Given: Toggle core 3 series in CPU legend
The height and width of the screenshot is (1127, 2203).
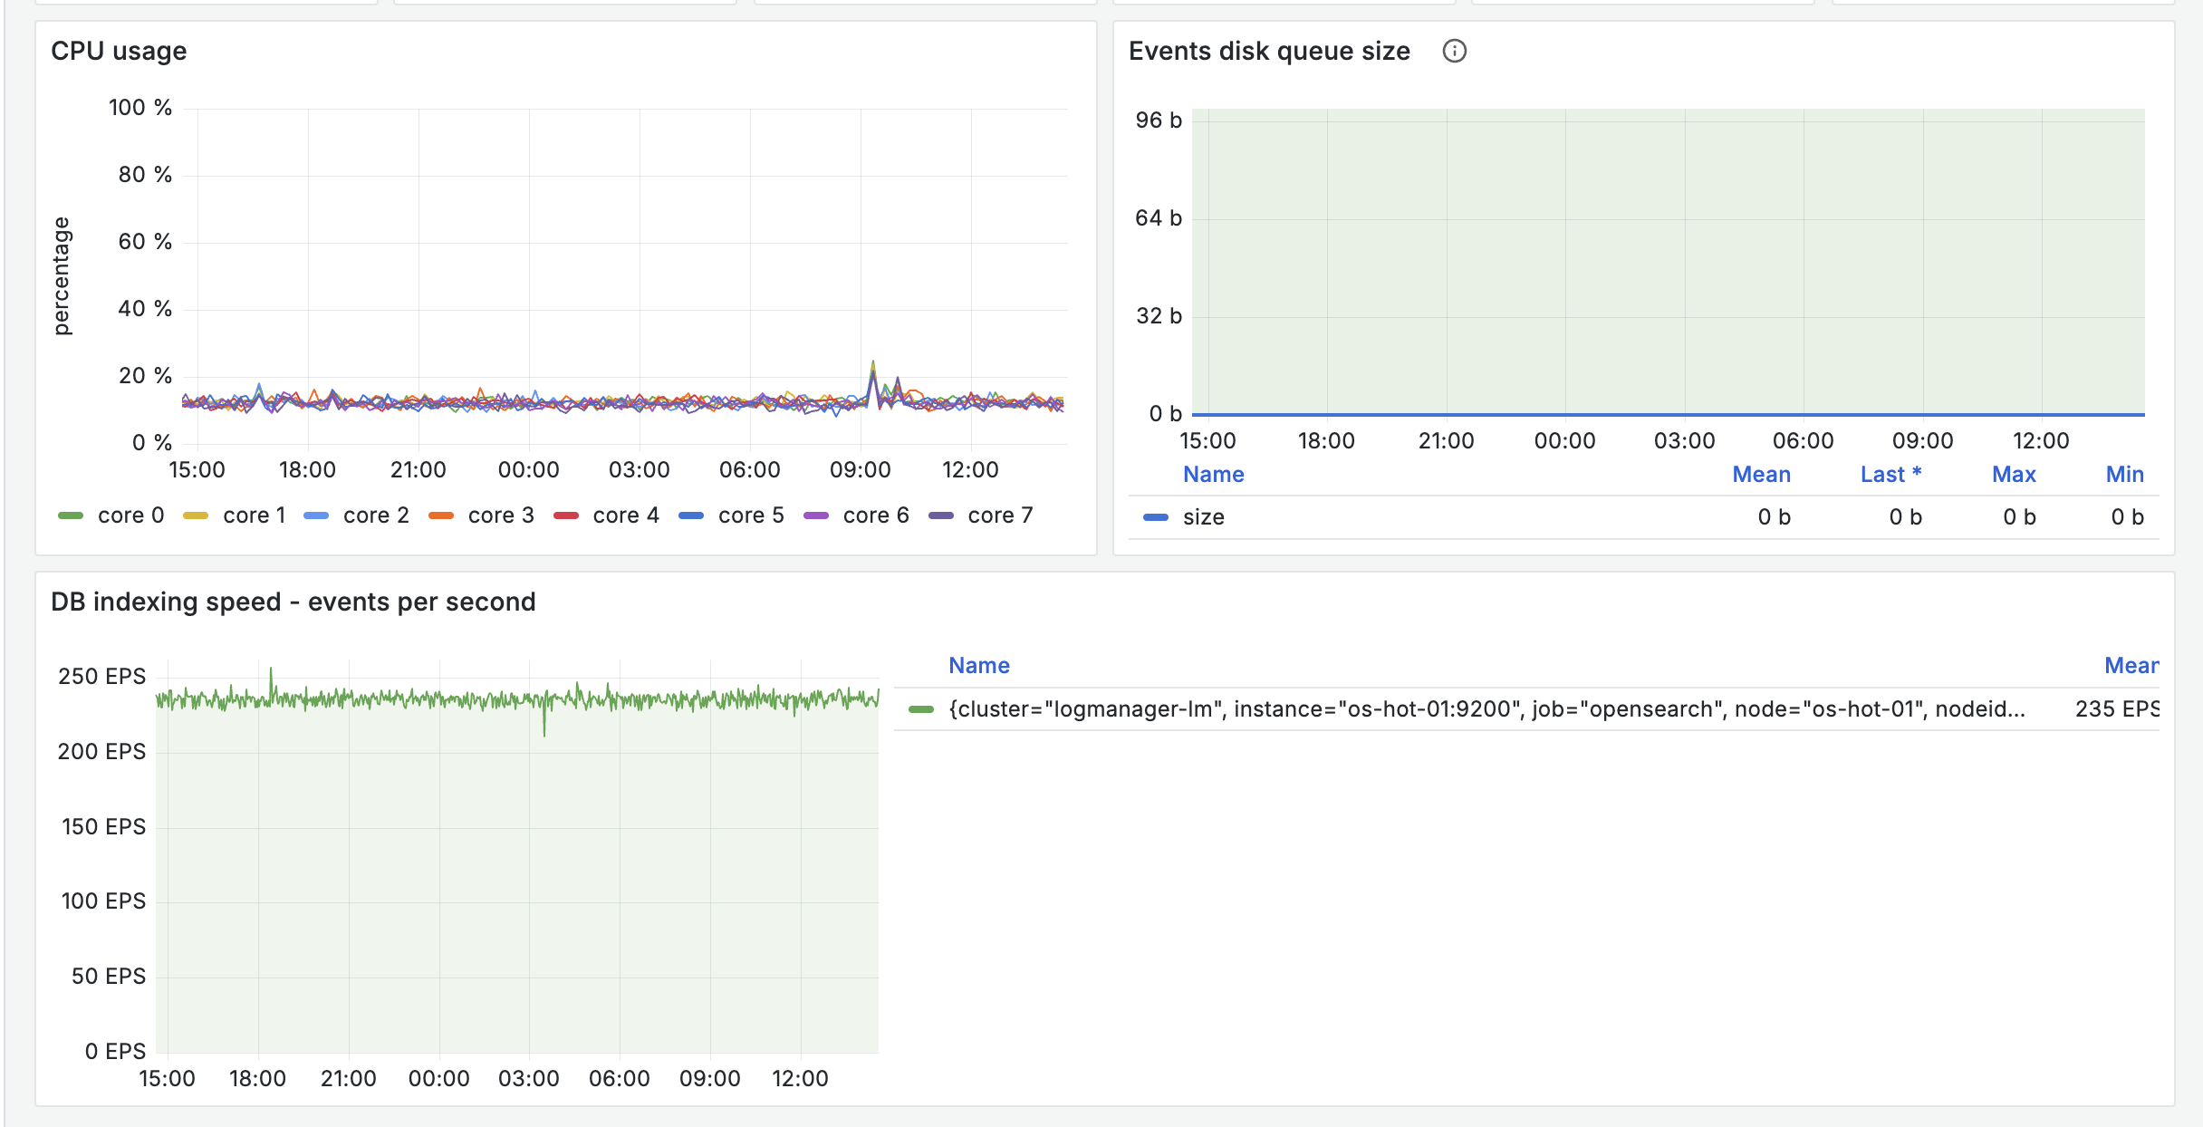Looking at the screenshot, I should pyautogui.click(x=501, y=515).
